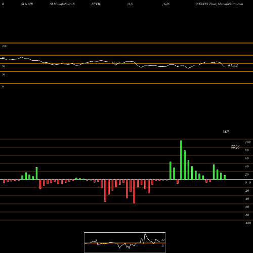Click the -100 label on the MR axis
This screenshot has width=253, height=253.
click(x=248, y=223)
